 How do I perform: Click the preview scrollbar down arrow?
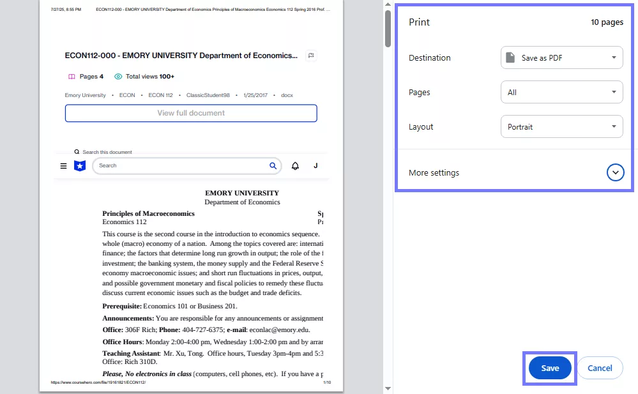tap(388, 389)
